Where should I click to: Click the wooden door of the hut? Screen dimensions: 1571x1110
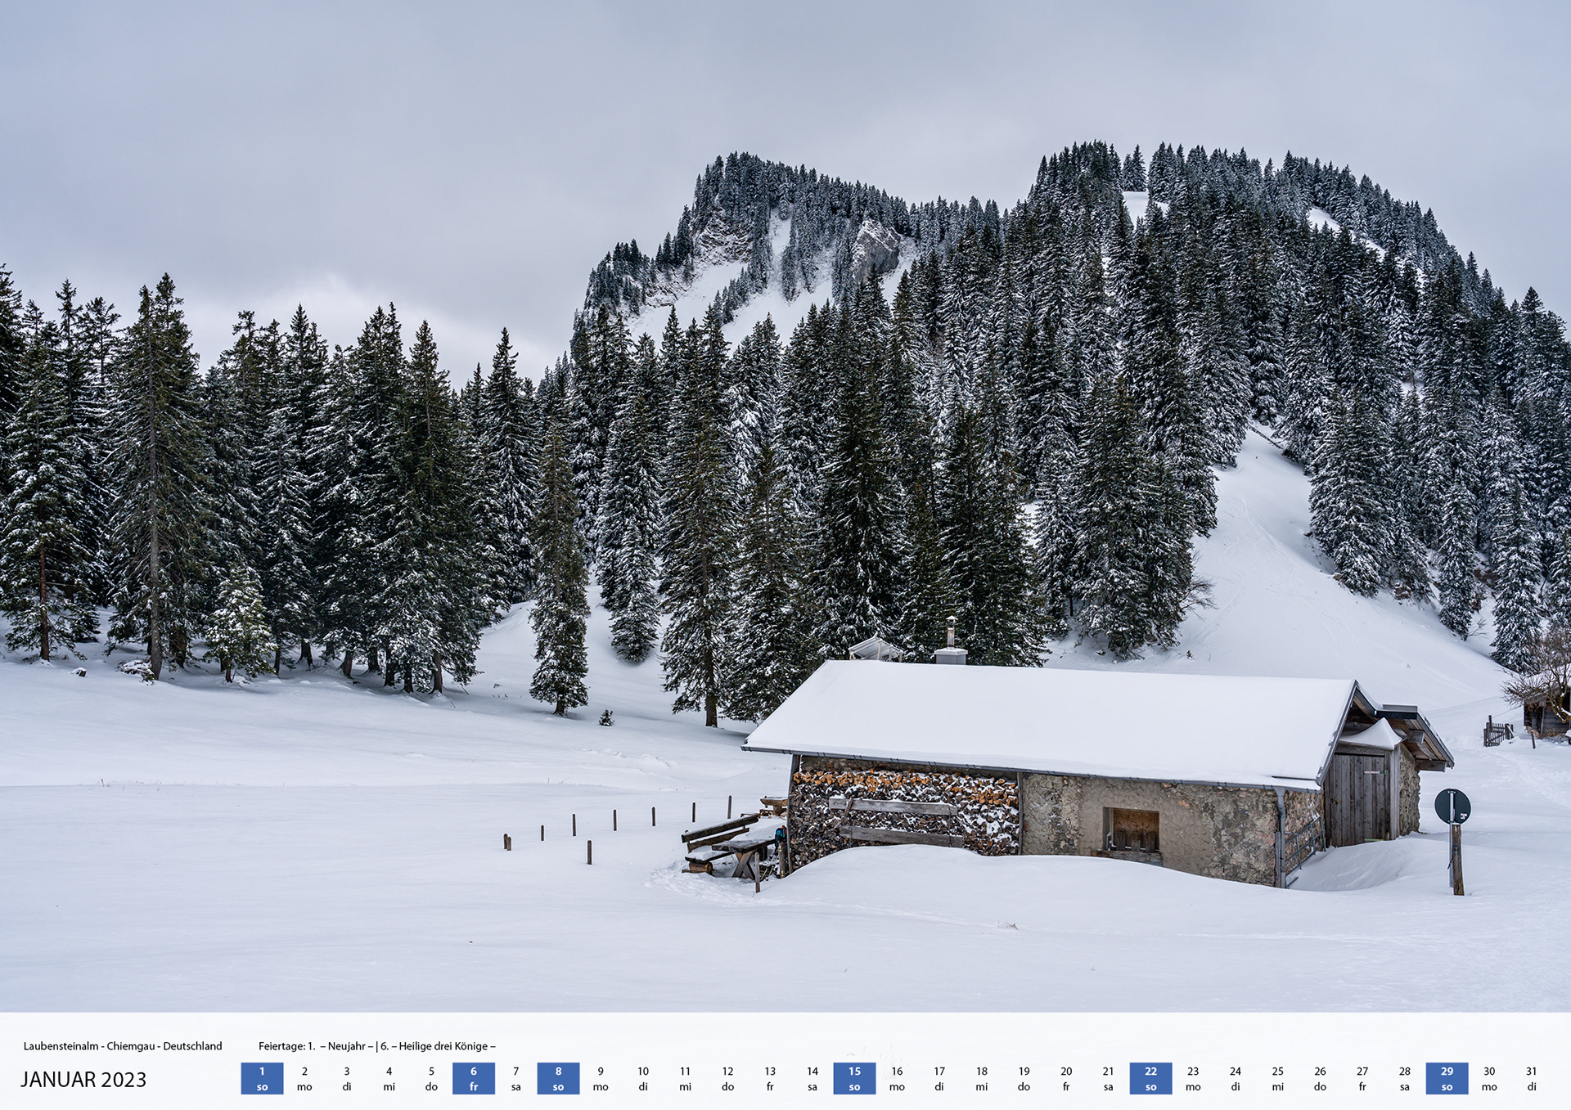click(x=1357, y=798)
